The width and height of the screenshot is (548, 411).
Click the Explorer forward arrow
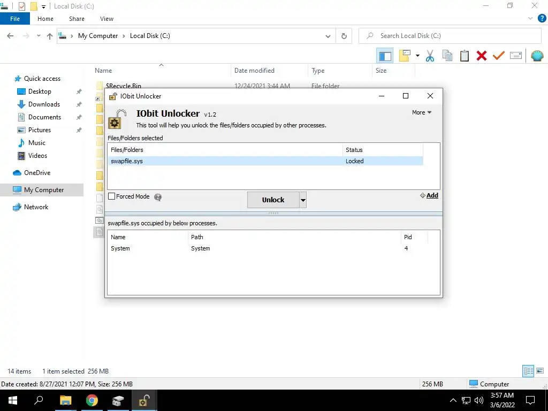26,36
